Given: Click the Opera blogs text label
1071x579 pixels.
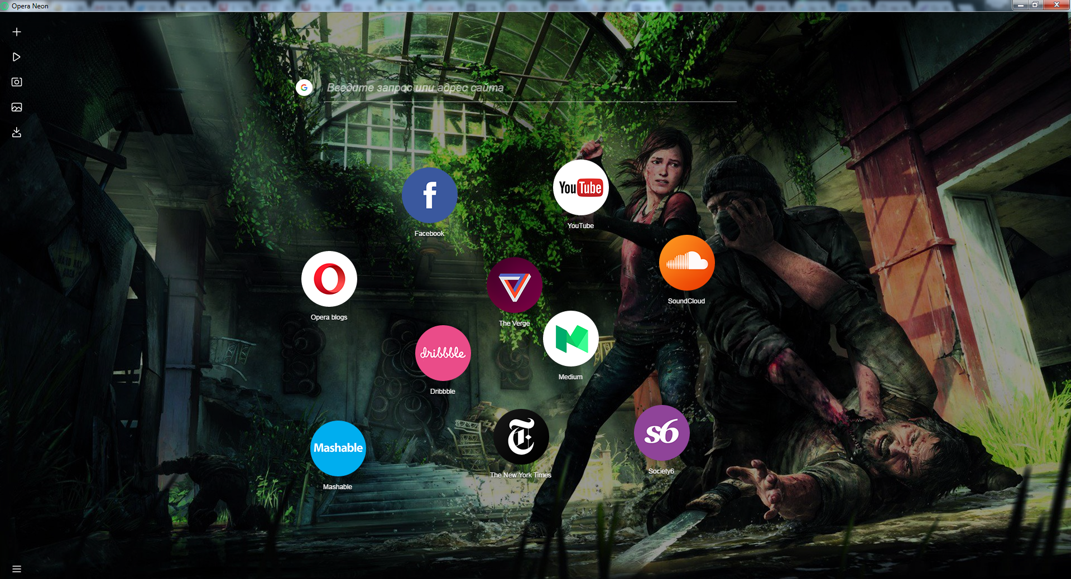Looking at the screenshot, I should (329, 317).
